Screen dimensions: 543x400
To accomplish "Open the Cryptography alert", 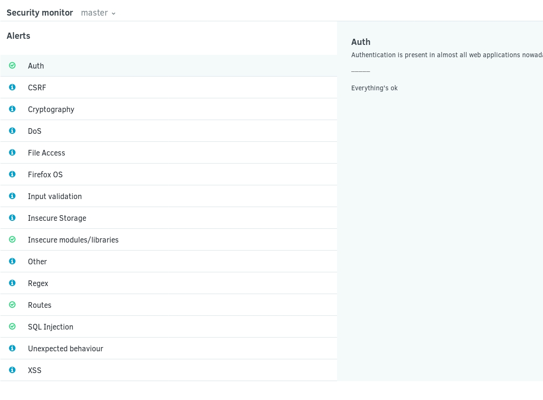I will 169,109.
